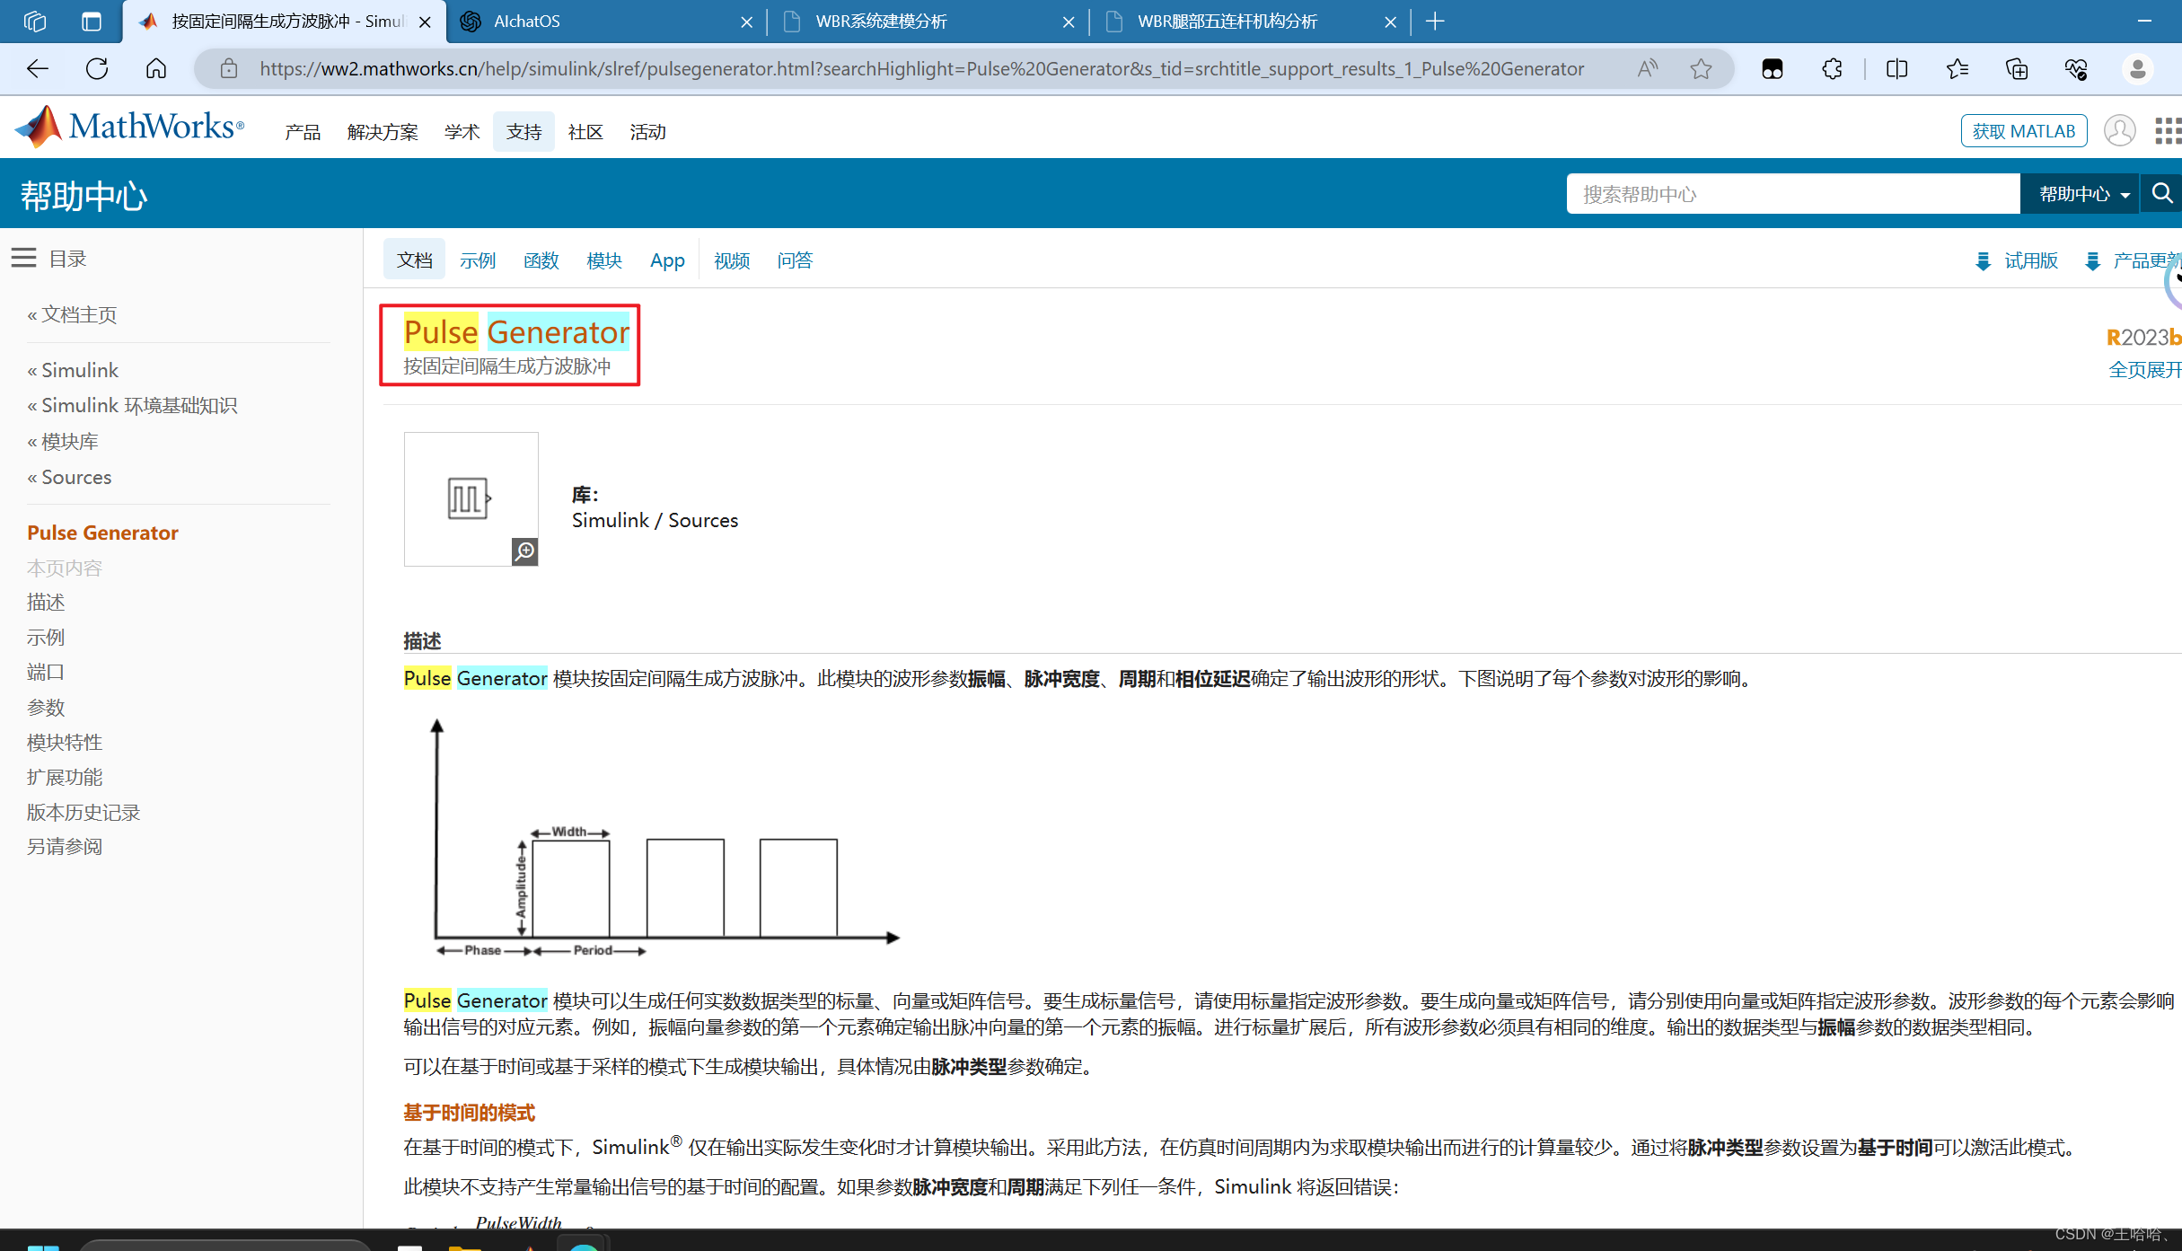Image resolution: width=2182 pixels, height=1251 pixels.
Task: Open browser extensions puzzle icon
Action: pos(1832,69)
